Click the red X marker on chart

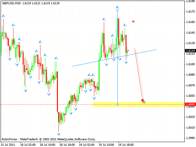pos(133,21)
